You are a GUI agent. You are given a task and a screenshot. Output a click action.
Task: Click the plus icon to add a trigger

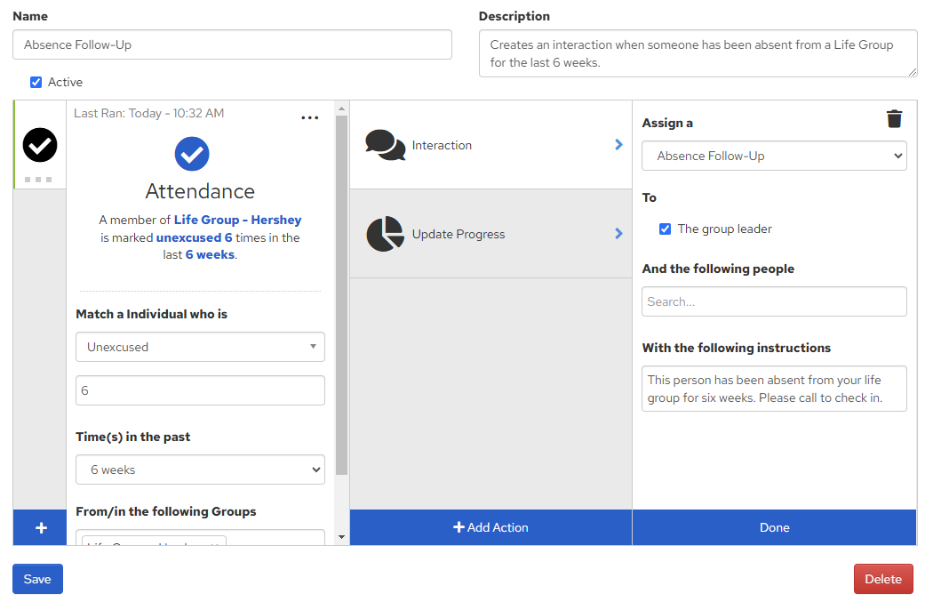[x=39, y=526]
